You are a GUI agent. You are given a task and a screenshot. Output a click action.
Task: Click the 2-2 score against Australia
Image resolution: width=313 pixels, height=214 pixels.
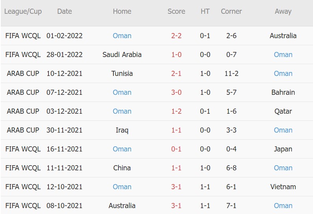click(x=176, y=36)
